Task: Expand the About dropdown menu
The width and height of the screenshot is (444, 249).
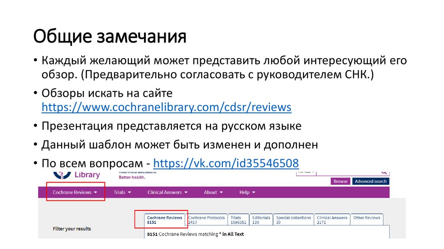Action: tap(213, 192)
